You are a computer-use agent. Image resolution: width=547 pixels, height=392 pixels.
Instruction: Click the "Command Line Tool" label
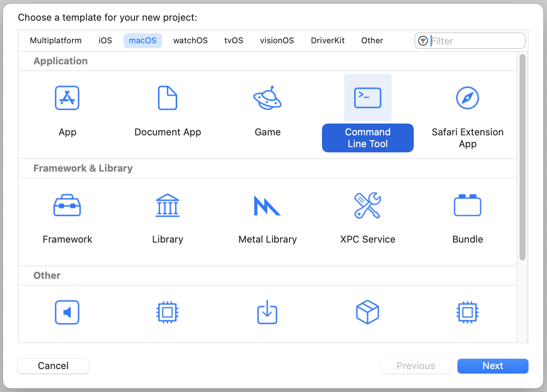point(368,138)
